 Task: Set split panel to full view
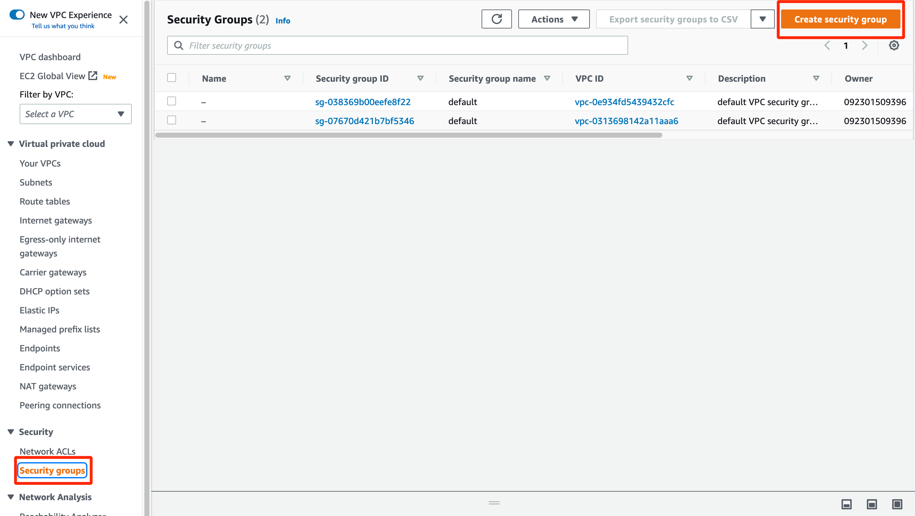coord(897,504)
